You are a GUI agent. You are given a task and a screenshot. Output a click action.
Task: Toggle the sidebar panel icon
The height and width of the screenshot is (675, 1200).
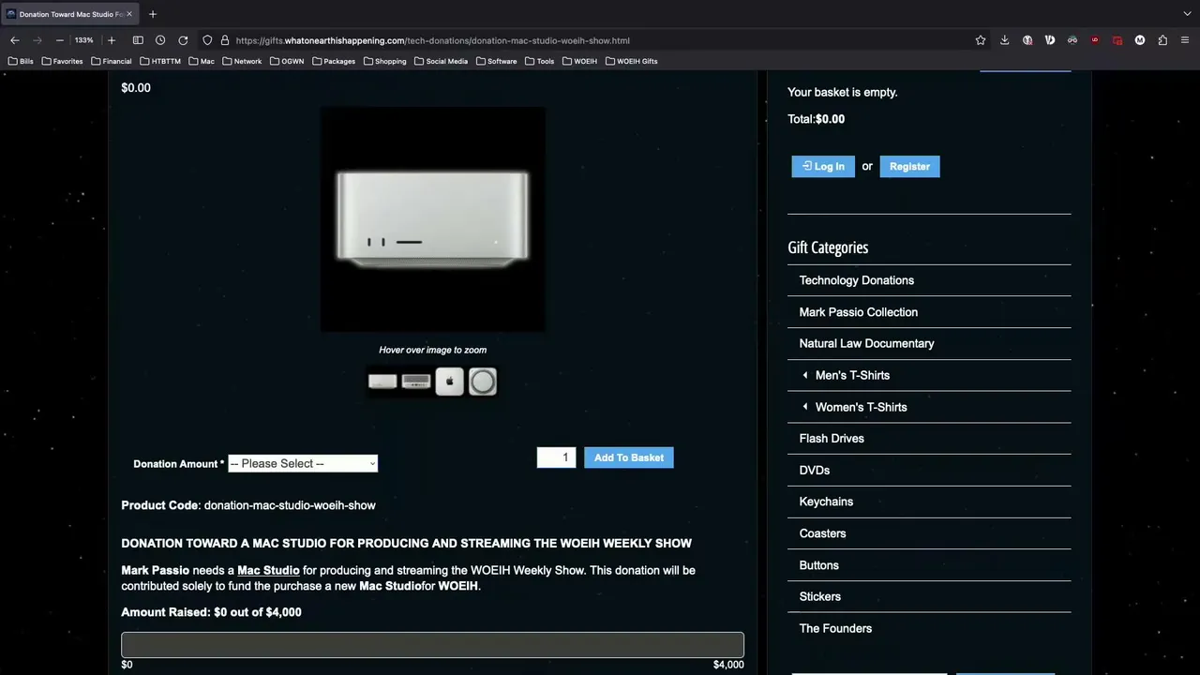(x=138, y=40)
